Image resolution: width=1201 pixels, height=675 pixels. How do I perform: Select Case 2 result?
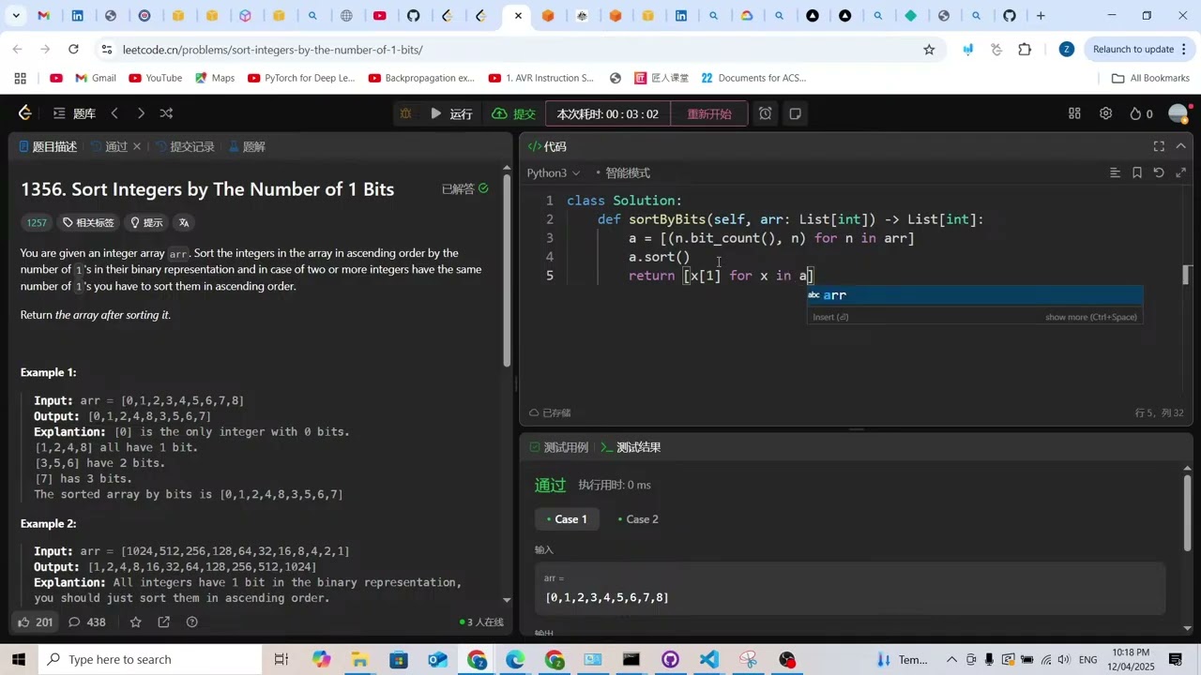tap(638, 519)
